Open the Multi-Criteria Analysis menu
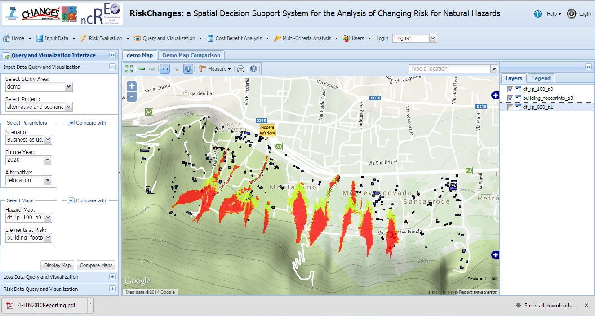 point(306,38)
